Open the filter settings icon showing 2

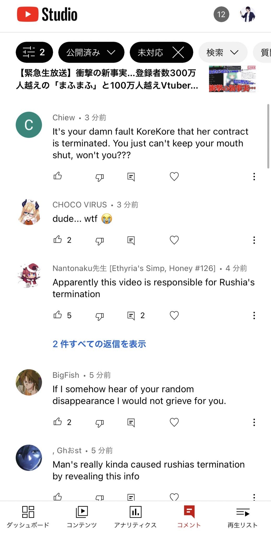(x=34, y=52)
